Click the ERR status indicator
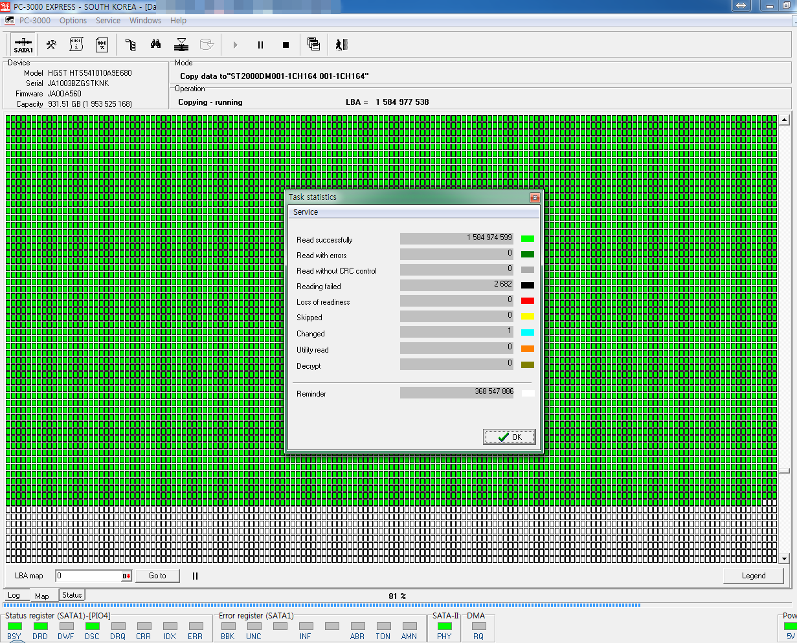The image size is (797, 643). click(196, 626)
